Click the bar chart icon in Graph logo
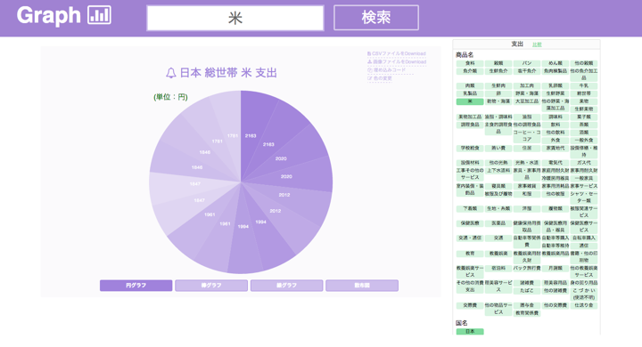Image resolution: width=642 pixels, height=347 pixels. pyautogui.click(x=99, y=15)
